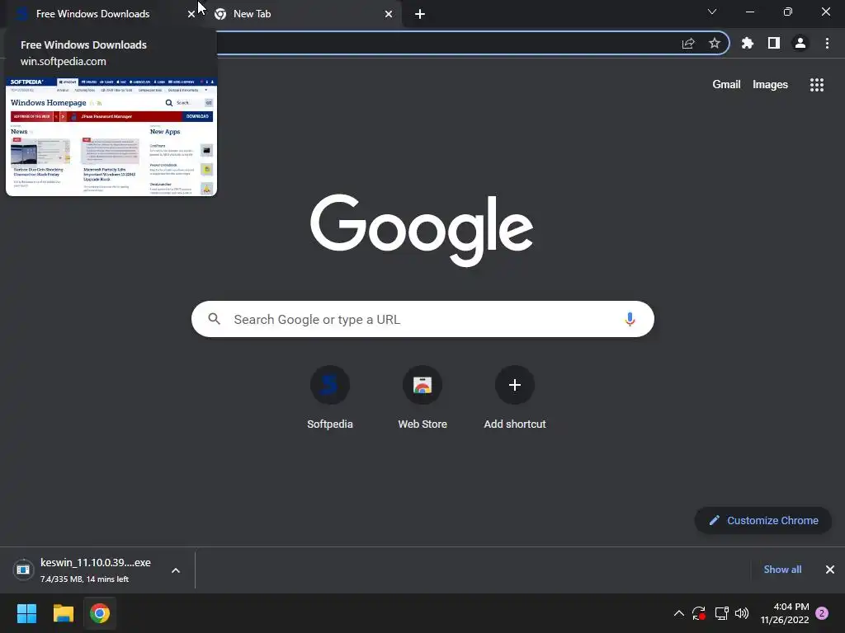
Task: Click the Google search box
Action: coord(422,319)
